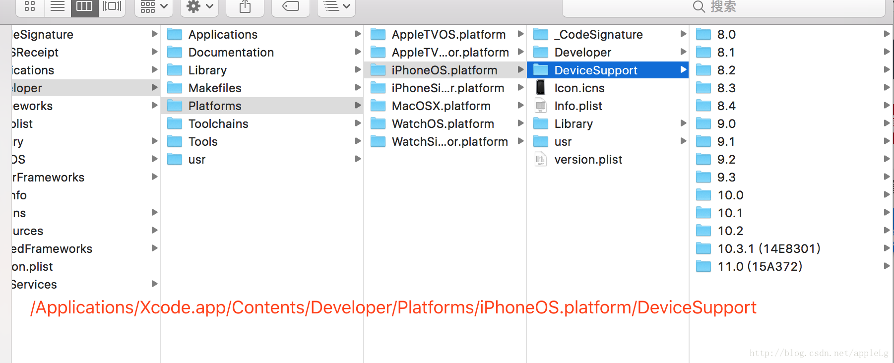Select the 9.0 device support folder
The height and width of the screenshot is (363, 894).
click(x=791, y=123)
